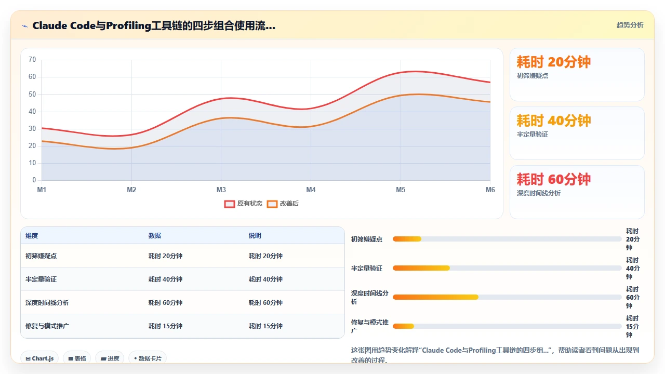Open the yellow 耗时 40分钟 stat card
Screen dimensions: 665x374
click(577, 133)
